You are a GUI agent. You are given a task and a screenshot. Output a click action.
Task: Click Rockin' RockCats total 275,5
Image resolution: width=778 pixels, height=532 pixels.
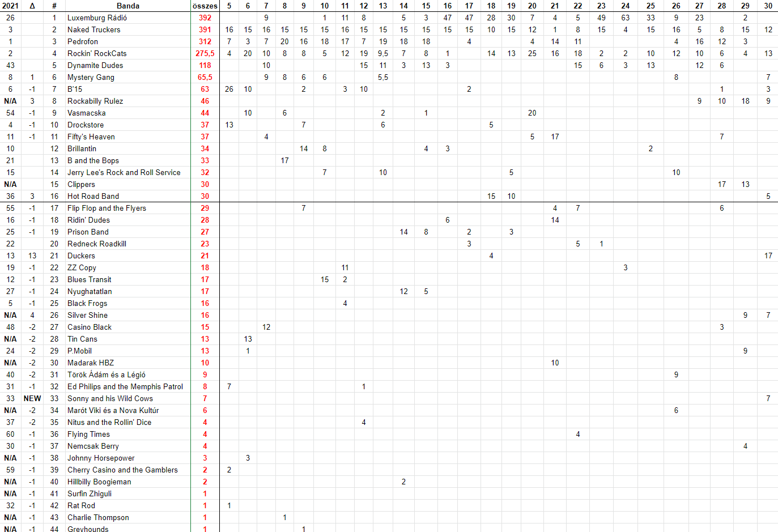point(205,53)
